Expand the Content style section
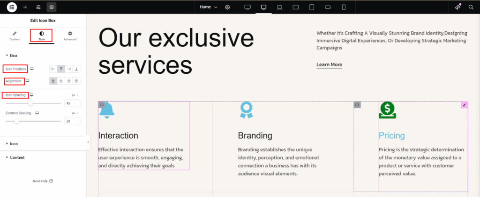 [17, 158]
